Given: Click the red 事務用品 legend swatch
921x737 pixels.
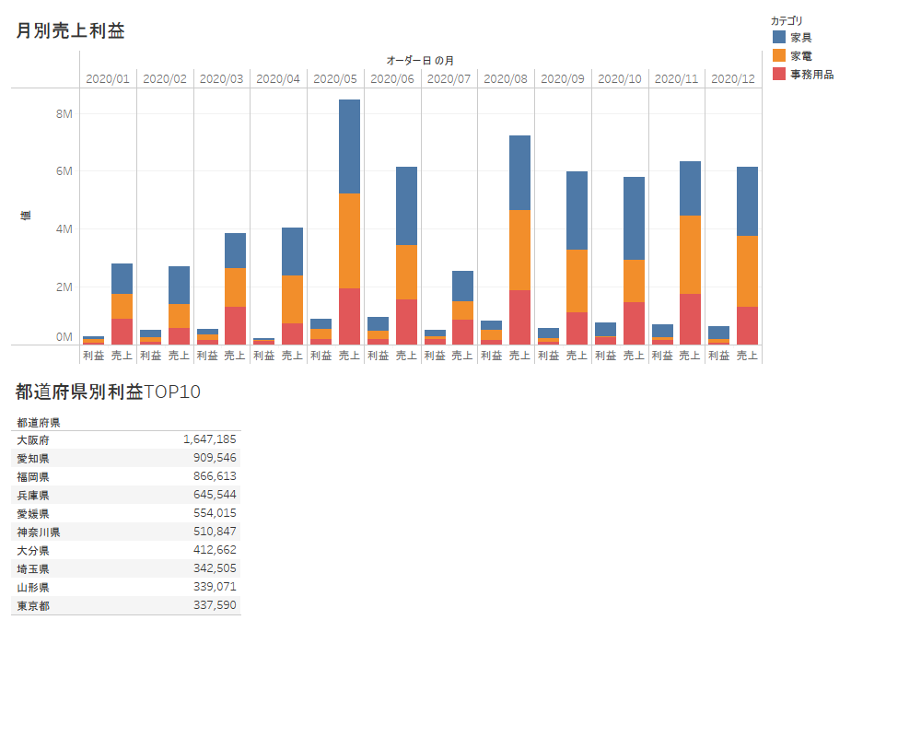Looking at the screenshot, I should (x=779, y=74).
